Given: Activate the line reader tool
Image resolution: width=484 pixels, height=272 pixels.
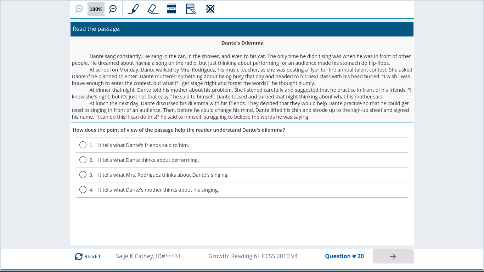Looking at the screenshot, I should [171, 9].
